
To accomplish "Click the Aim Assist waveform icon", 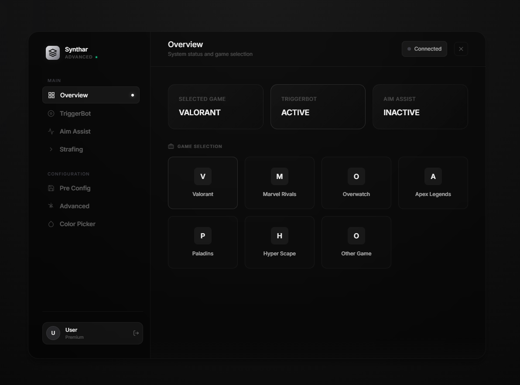I will pyautogui.click(x=52, y=131).
